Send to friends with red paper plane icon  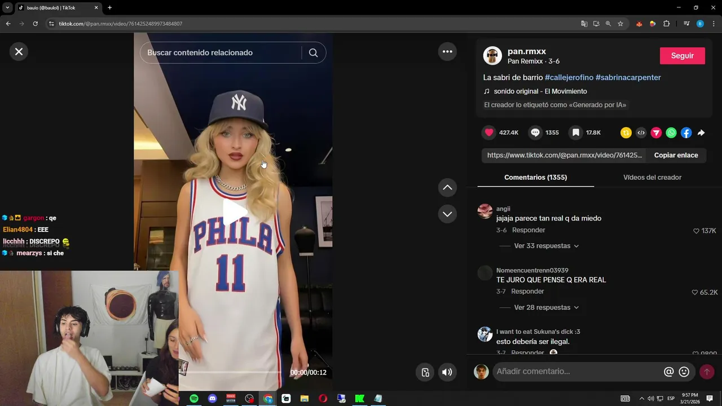[x=656, y=133]
